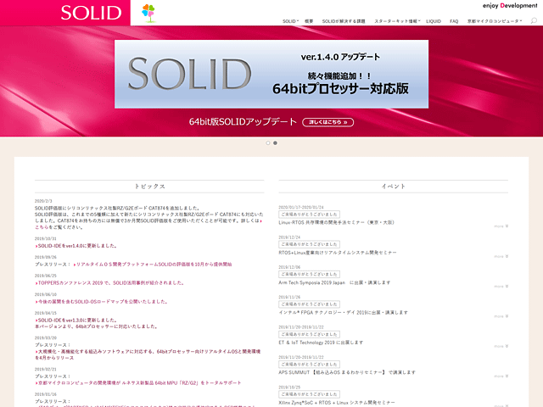The height and width of the screenshot is (407, 543).
Task: Open the 概要 menu item
Action: pyautogui.click(x=309, y=21)
